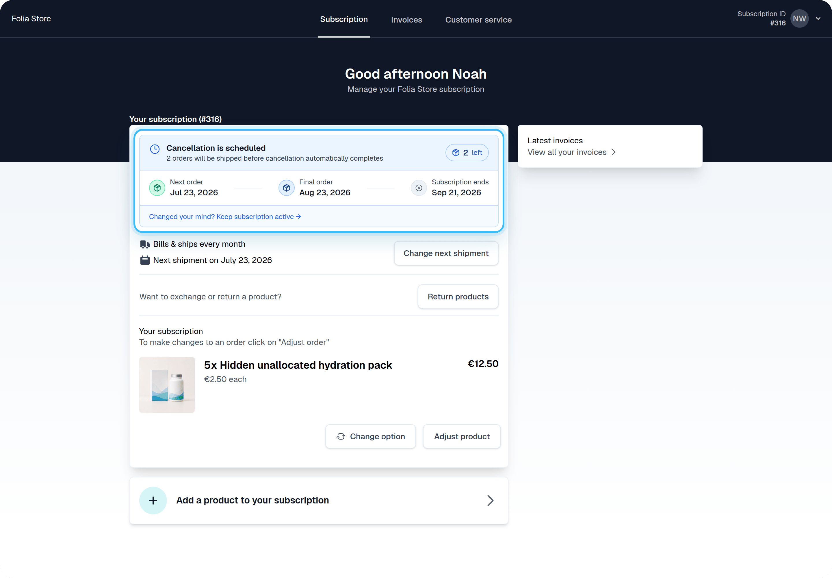Click the Subscription ID #316 text
832x578 pixels.
coord(762,18)
